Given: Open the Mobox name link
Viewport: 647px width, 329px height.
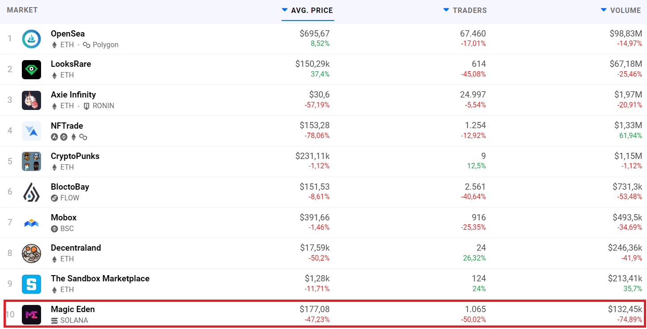Looking at the screenshot, I should (64, 218).
